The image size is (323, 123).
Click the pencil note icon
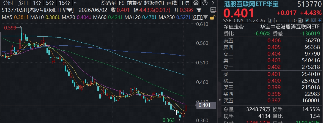pyautogui.click(x=307, y=20)
